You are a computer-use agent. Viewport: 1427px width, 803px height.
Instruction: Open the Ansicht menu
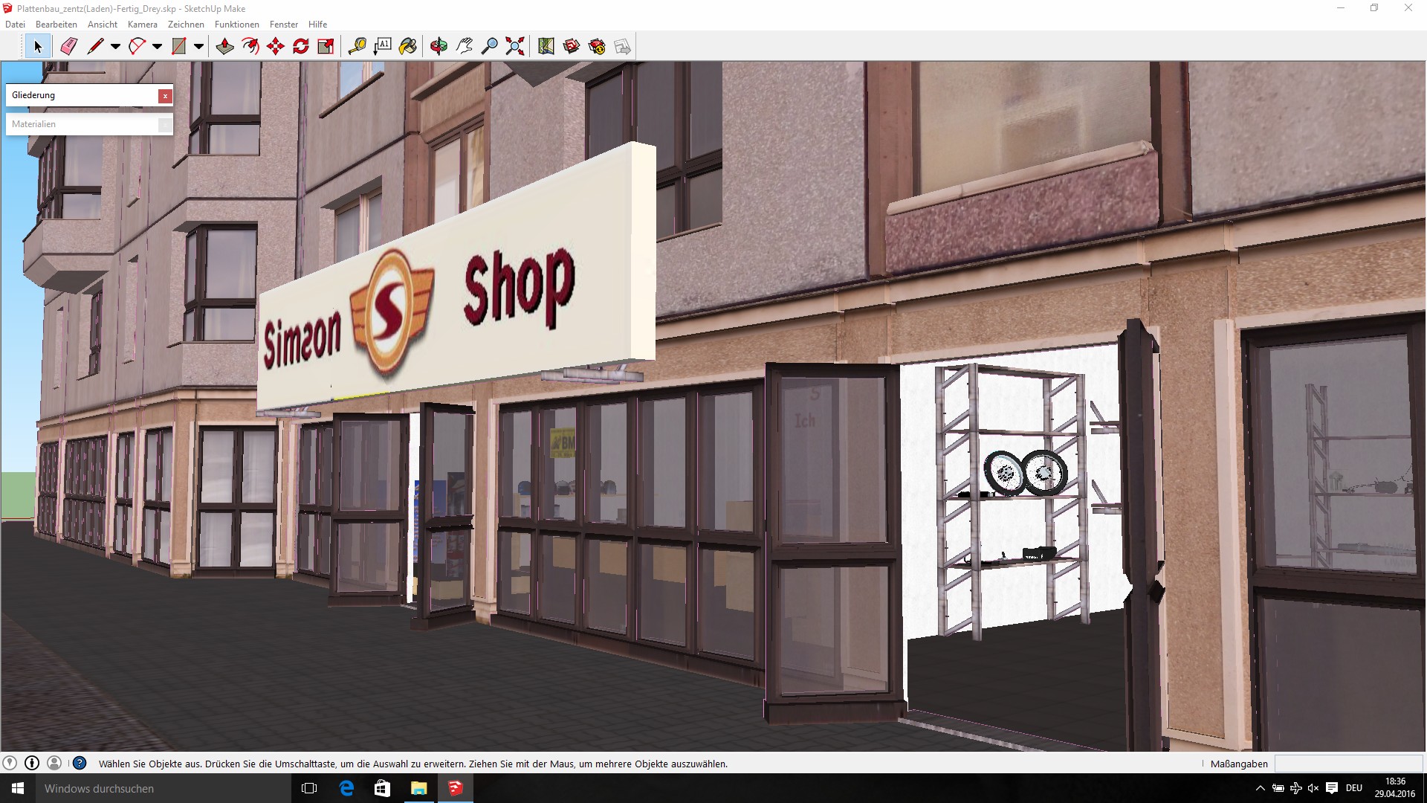pos(103,25)
